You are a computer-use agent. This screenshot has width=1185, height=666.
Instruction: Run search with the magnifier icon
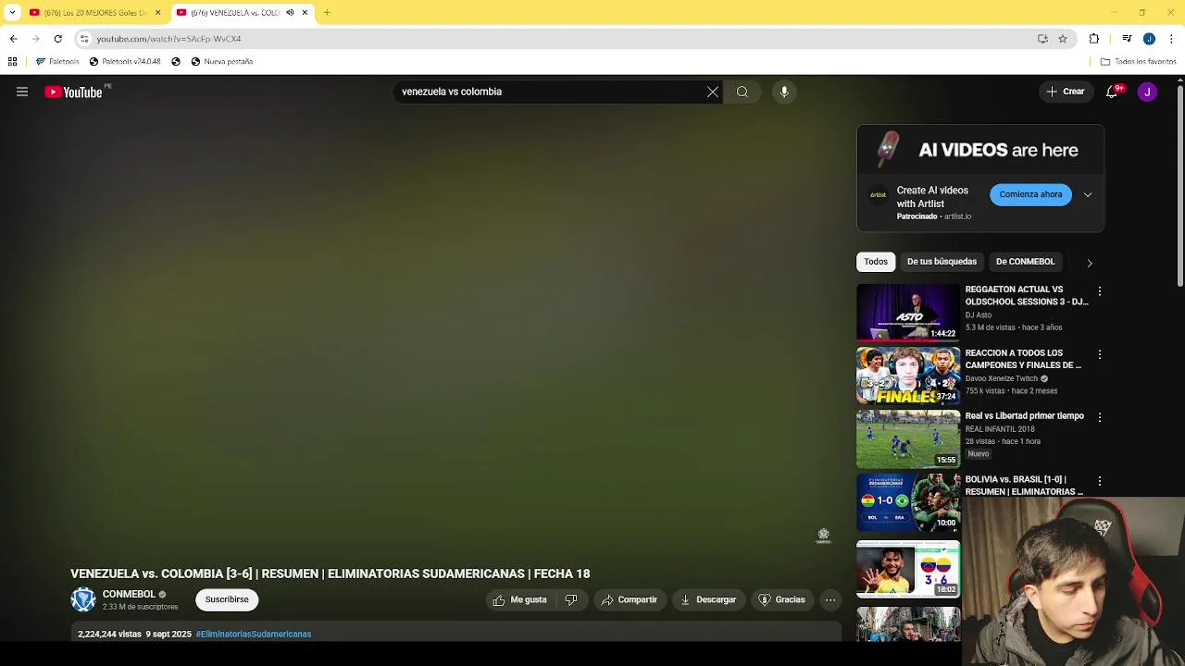[742, 92]
